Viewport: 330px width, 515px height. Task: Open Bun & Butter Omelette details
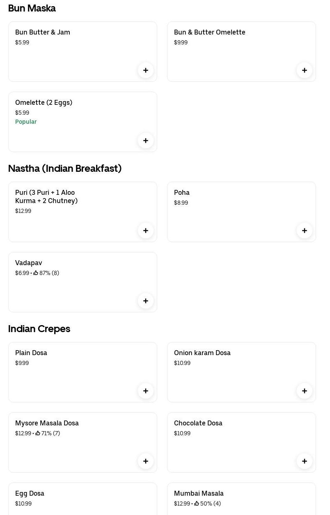(209, 32)
